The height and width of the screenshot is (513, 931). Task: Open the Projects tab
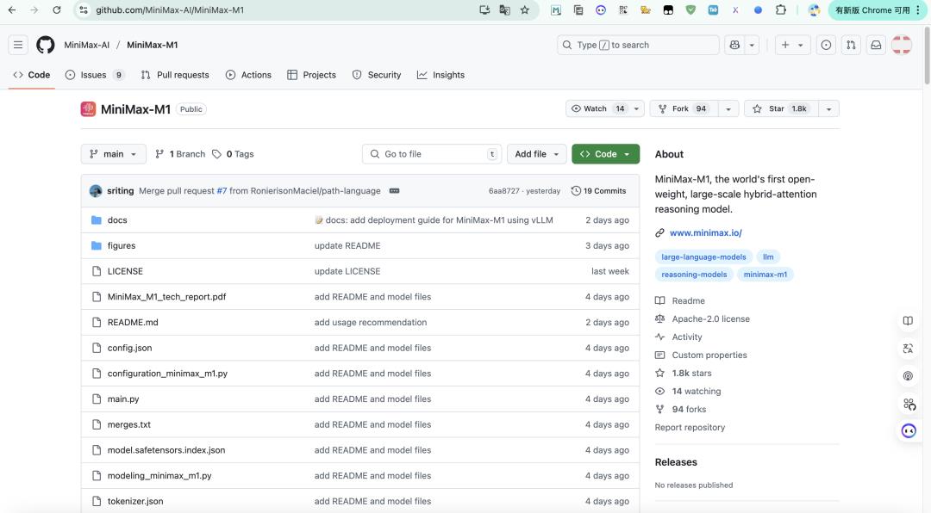(x=312, y=75)
